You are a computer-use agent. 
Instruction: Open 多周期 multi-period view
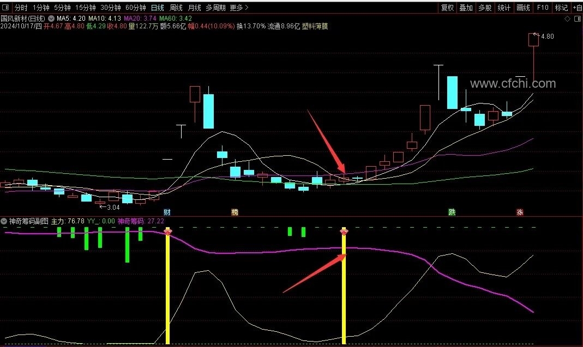[215, 8]
